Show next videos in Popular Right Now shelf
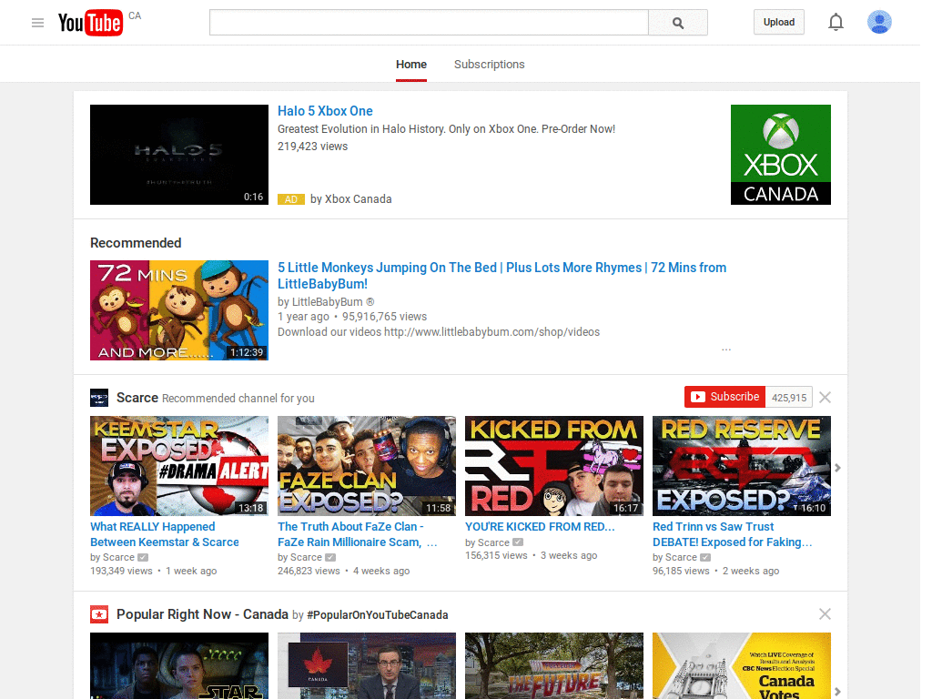Screen dimensions: 932x699 837,691
